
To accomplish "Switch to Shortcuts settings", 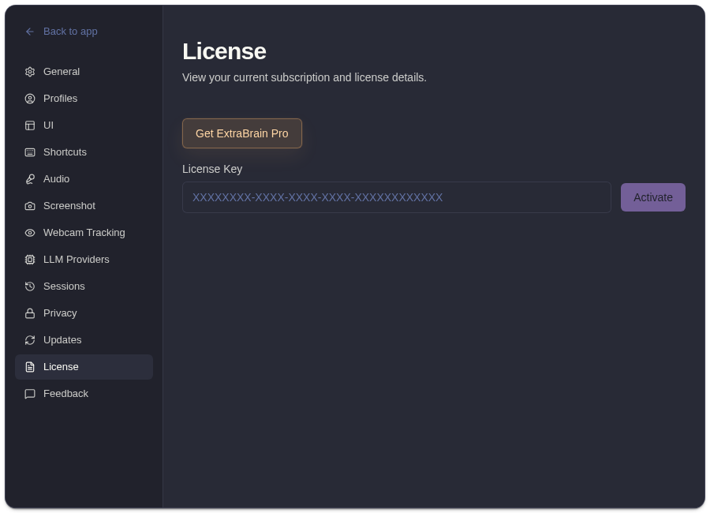I will [x=84, y=152].
